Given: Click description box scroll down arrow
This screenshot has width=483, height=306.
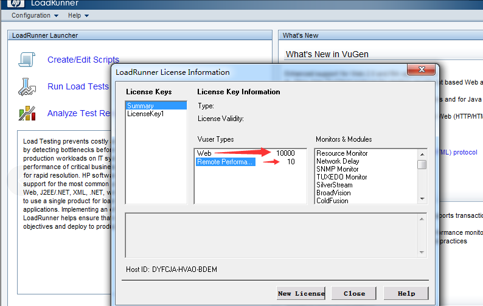Looking at the screenshot, I should click(422, 252).
